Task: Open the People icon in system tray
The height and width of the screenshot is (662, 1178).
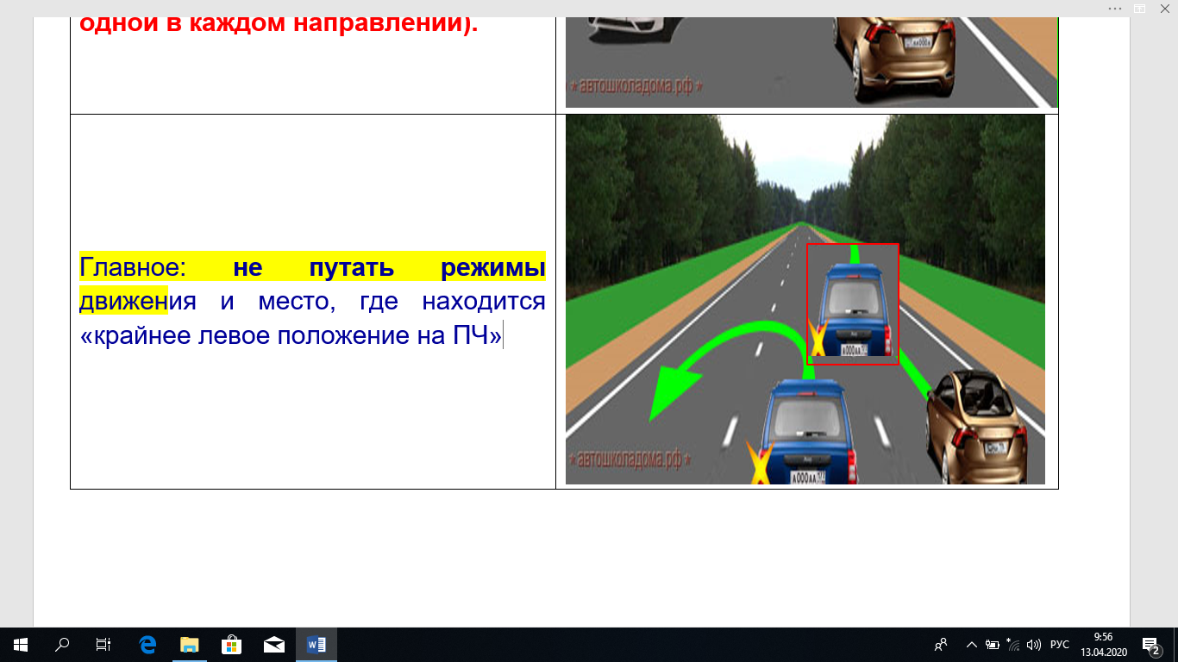Action: [941, 644]
